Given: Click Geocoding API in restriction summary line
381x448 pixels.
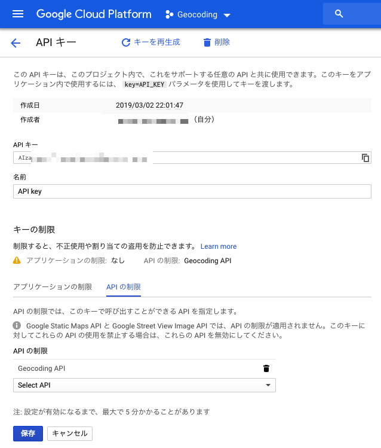Looking at the screenshot, I should pos(208,261).
